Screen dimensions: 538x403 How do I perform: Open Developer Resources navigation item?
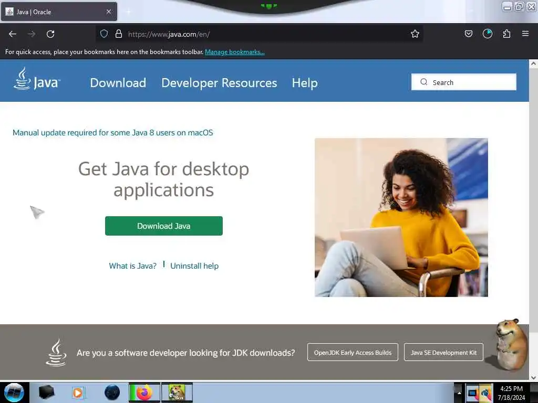pos(219,82)
